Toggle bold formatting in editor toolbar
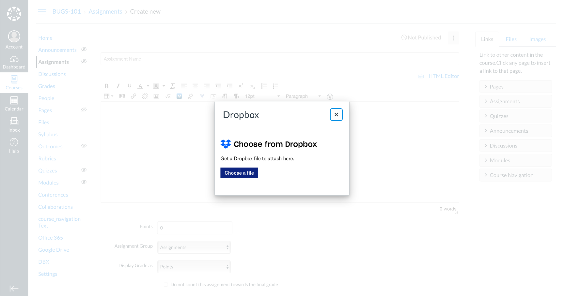The height and width of the screenshot is (296, 564). pos(106,86)
